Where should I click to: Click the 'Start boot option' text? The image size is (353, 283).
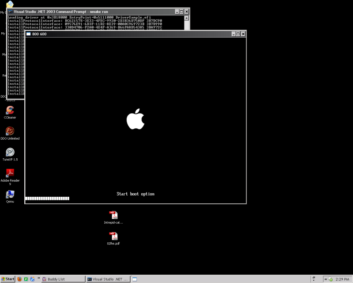pyautogui.click(x=135, y=194)
